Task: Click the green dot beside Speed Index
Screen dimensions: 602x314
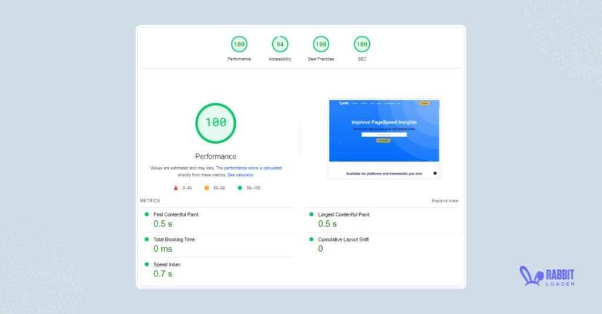Action: click(x=146, y=264)
